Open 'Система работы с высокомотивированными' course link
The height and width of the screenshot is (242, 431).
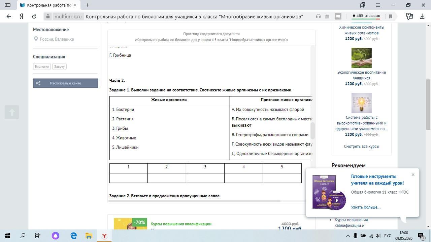point(362,123)
